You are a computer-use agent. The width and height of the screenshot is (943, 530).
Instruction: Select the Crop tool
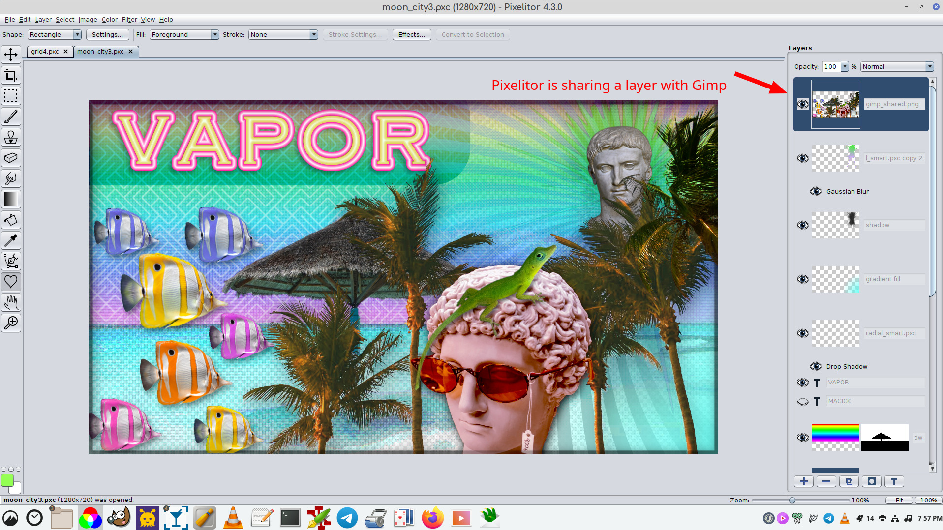click(x=11, y=75)
